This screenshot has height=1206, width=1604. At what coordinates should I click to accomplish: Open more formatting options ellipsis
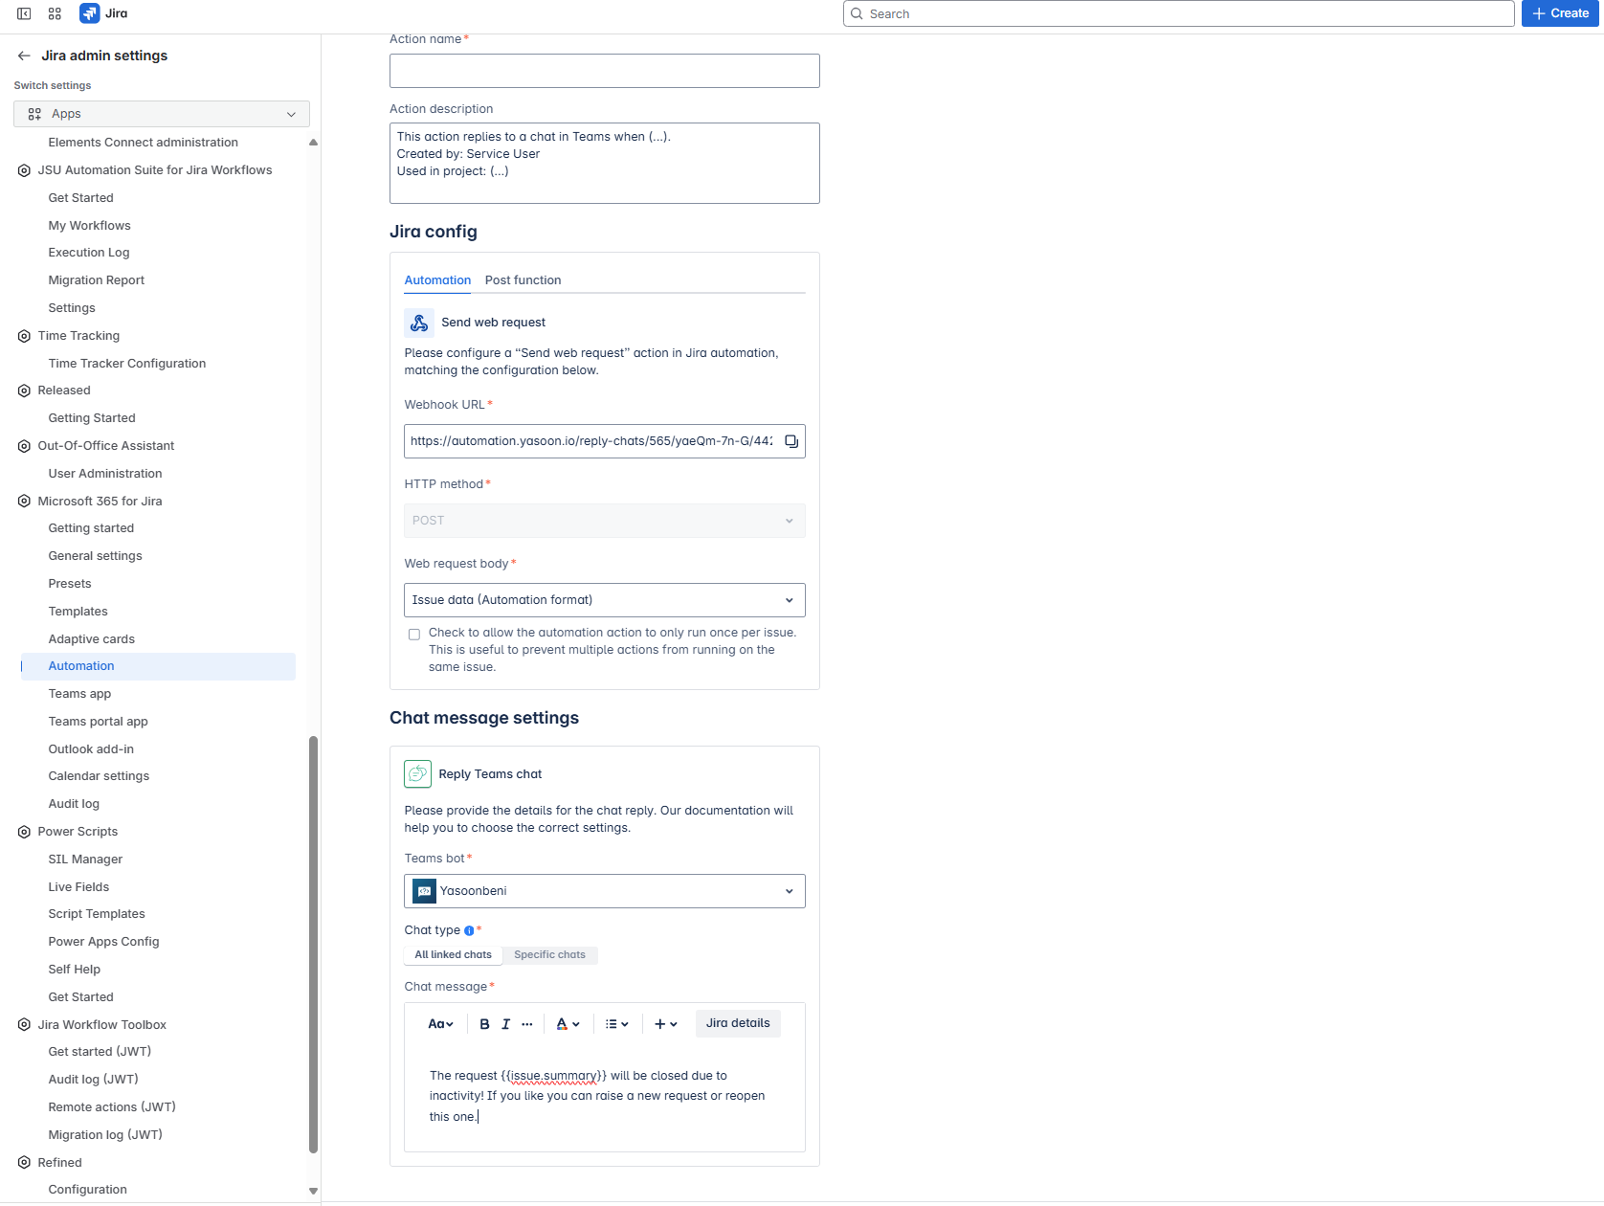tap(527, 1024)
